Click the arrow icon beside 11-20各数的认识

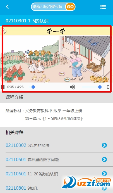click(104, 174)
